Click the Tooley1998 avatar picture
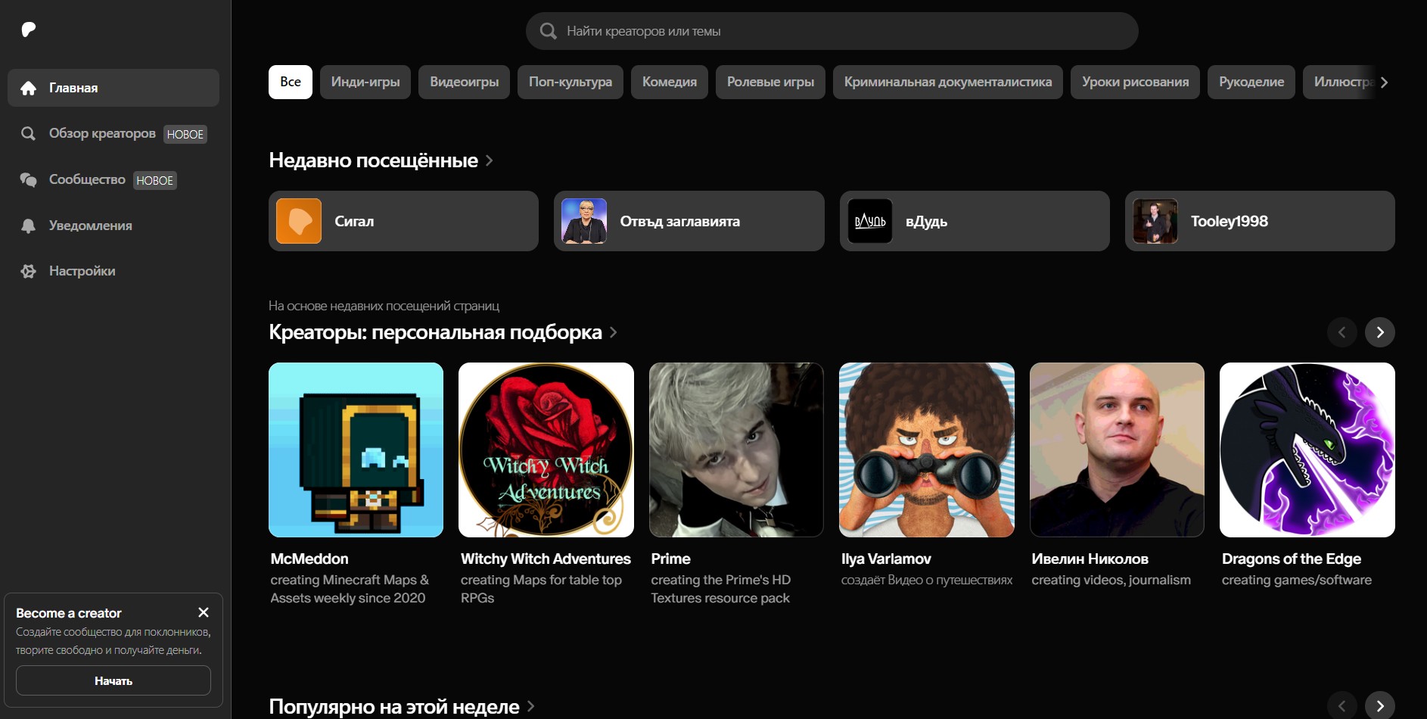 1155,221
